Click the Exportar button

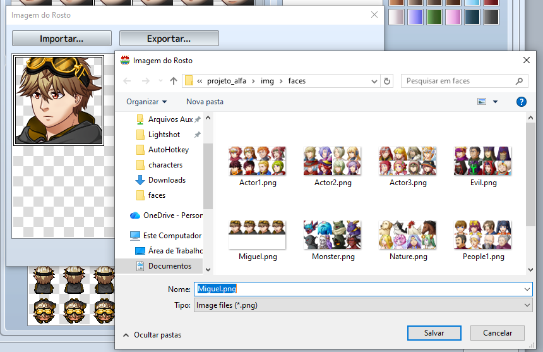(169, 38)
